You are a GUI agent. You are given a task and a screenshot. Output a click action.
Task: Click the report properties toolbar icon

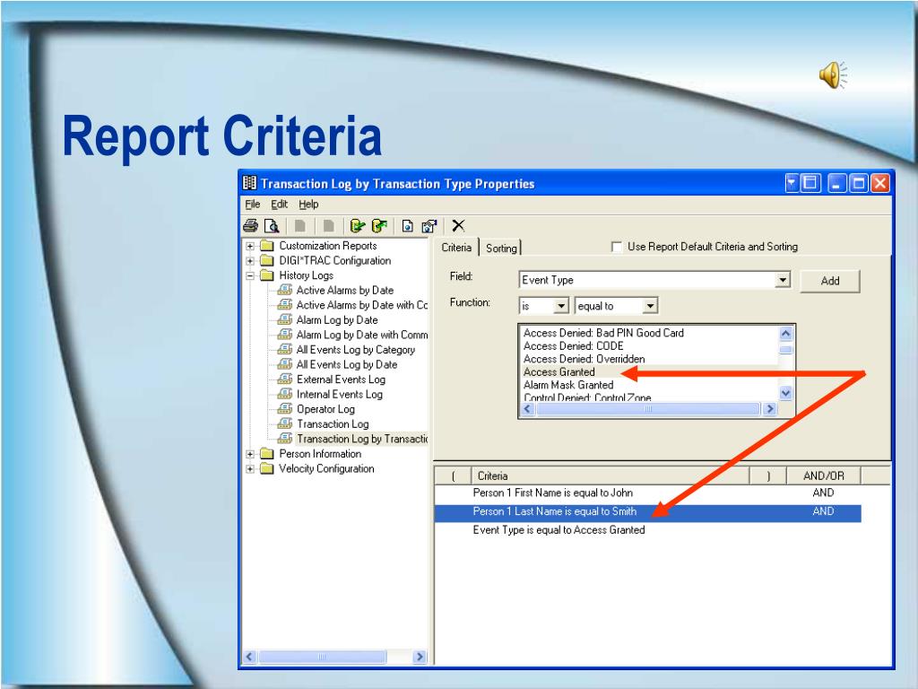click(429, 225)
